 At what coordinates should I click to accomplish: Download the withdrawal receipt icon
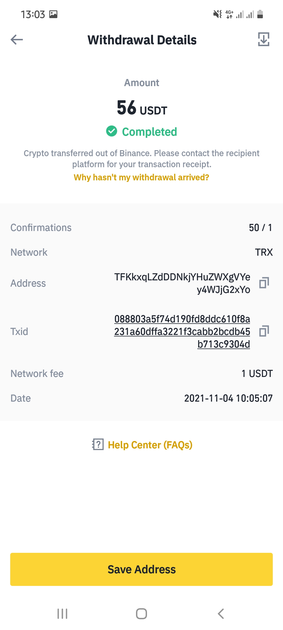(264, 39)
